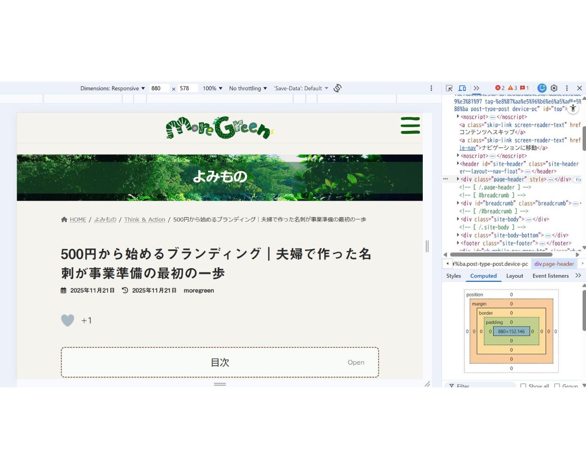Open the 100% zoom dropdown
Viewport: 586px width, 469px height.
point(212,88)
